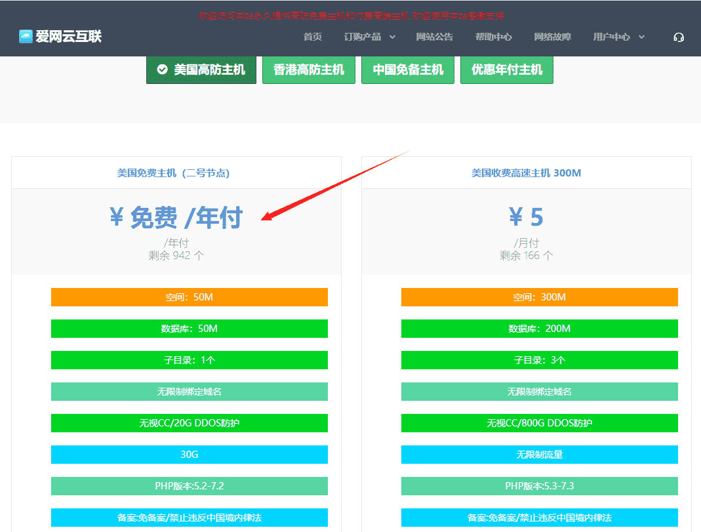701x532 pixels.
Task: Open 网络故障 page
Action: tap(552, 37)
